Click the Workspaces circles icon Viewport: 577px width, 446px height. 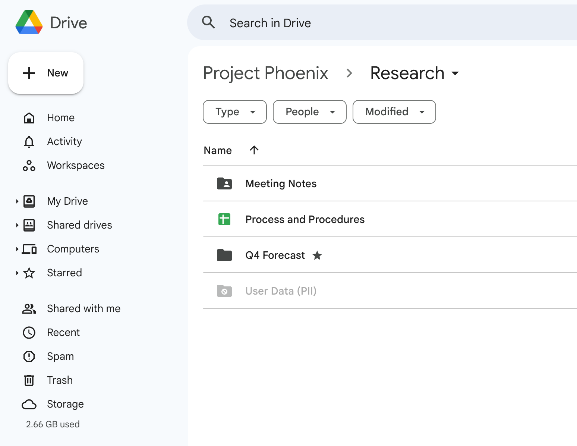pyautogui.click(x=29, y=166)
